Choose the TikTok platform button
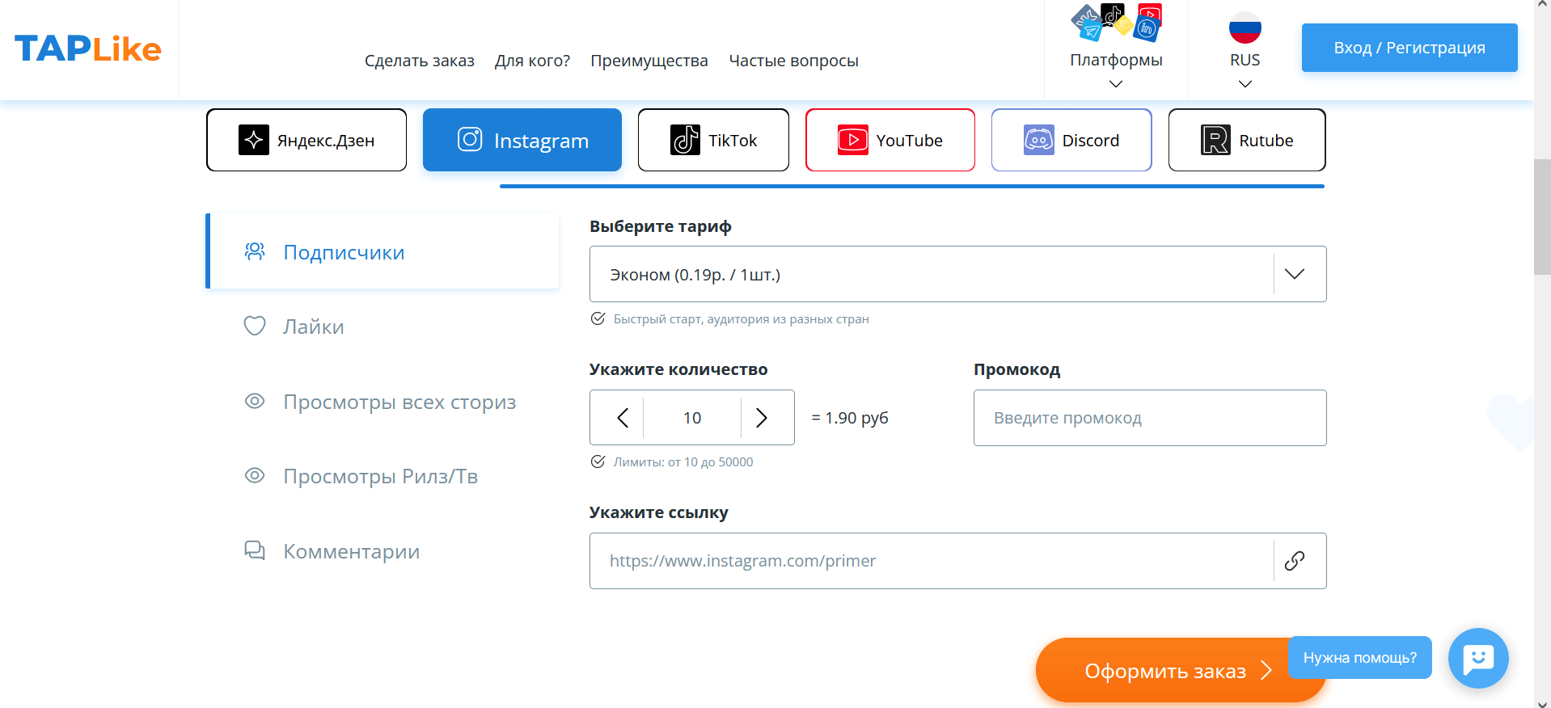The image size is (1551, 708). pyautogui.click(x=713, y=141)
